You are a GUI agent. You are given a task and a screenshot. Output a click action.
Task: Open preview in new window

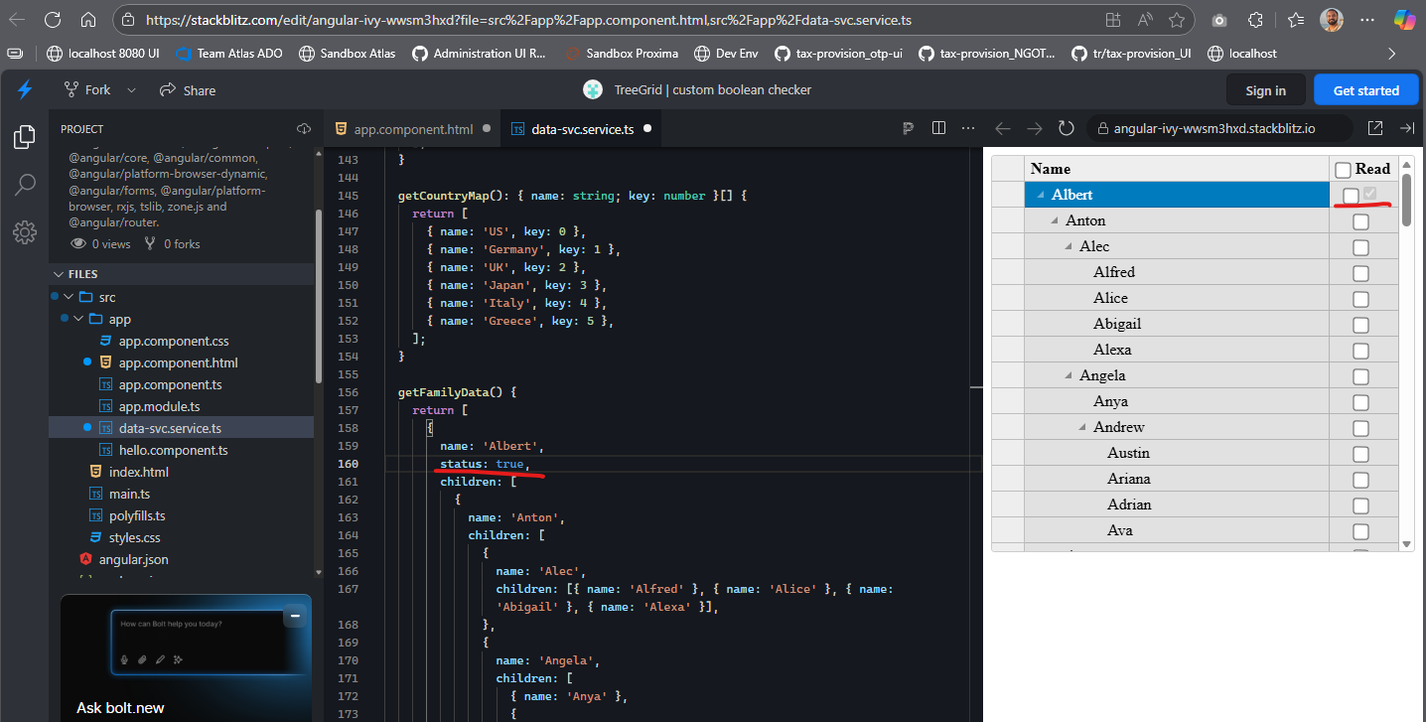pos(1375,128)
